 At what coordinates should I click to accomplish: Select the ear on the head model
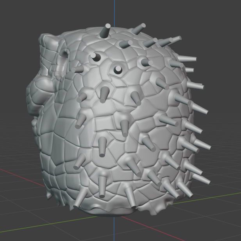pos(62,51)
